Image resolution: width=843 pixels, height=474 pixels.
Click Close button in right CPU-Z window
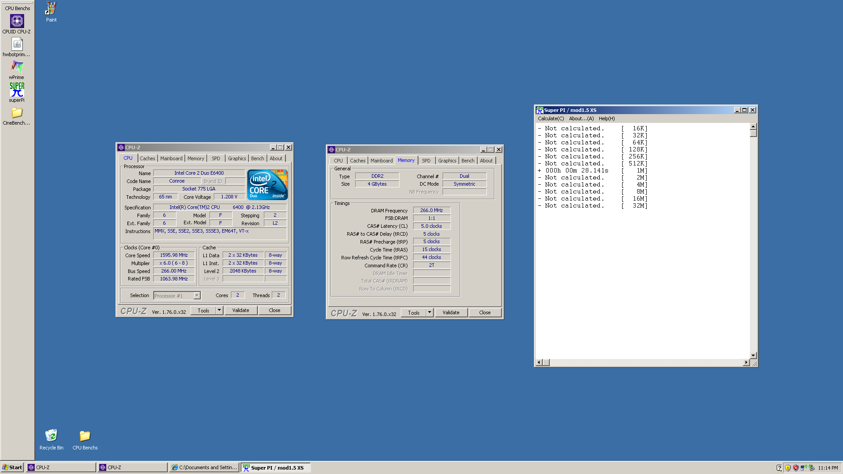[485, 312]
